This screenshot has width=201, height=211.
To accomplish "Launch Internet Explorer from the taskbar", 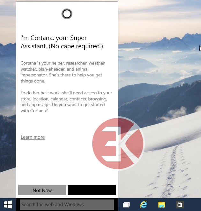I will point(144,205).
